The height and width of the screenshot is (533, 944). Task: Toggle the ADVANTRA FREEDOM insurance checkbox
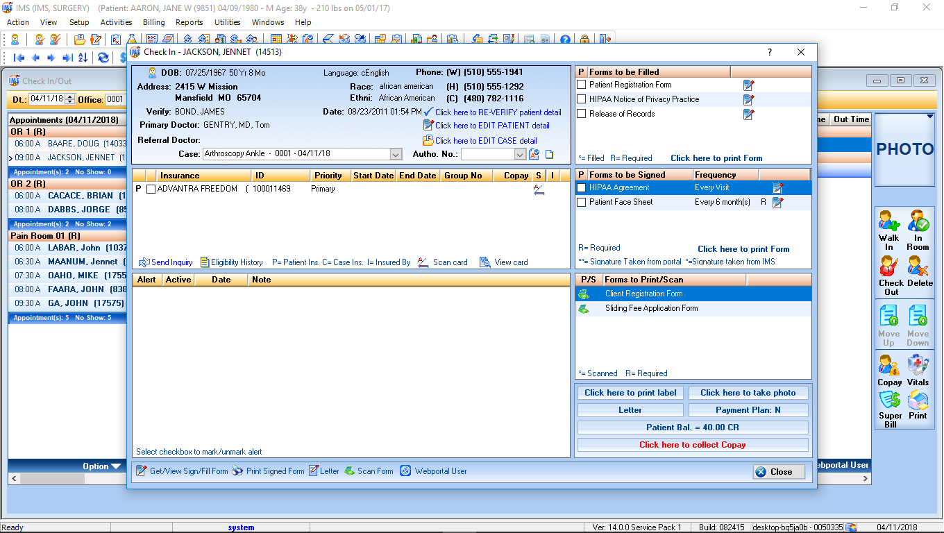[151, 189]
